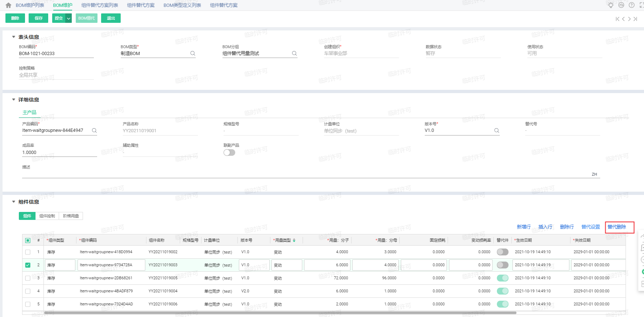
Task: Click the 保存 button
Action: click(x=38, y=18)
